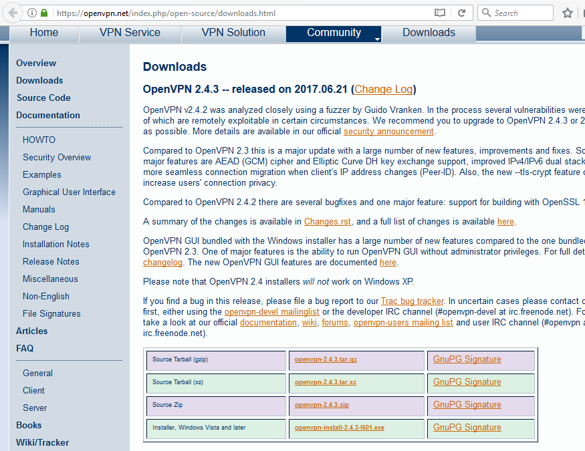
Task: Open the Client FAQ sidebar item
Action: 33,391
